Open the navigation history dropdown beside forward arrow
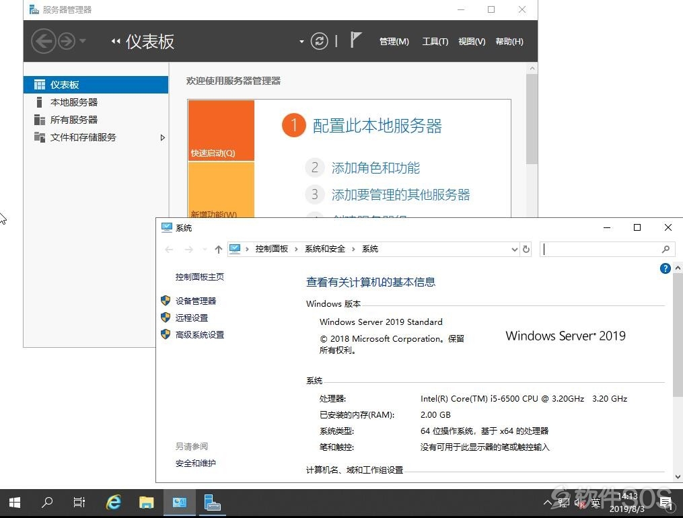Screen dimensions: 683x518 (83, 41)
